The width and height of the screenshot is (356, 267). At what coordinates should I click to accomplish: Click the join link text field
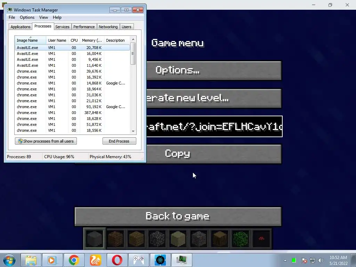214,127
